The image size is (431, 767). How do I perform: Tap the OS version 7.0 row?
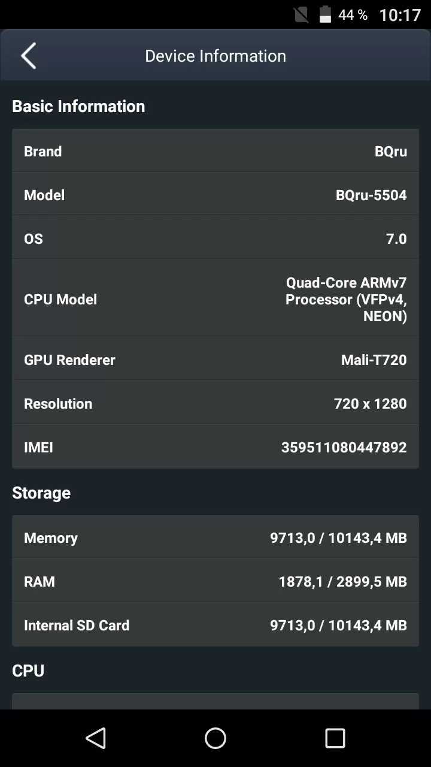pyautogui.click(x=215, y=238)
